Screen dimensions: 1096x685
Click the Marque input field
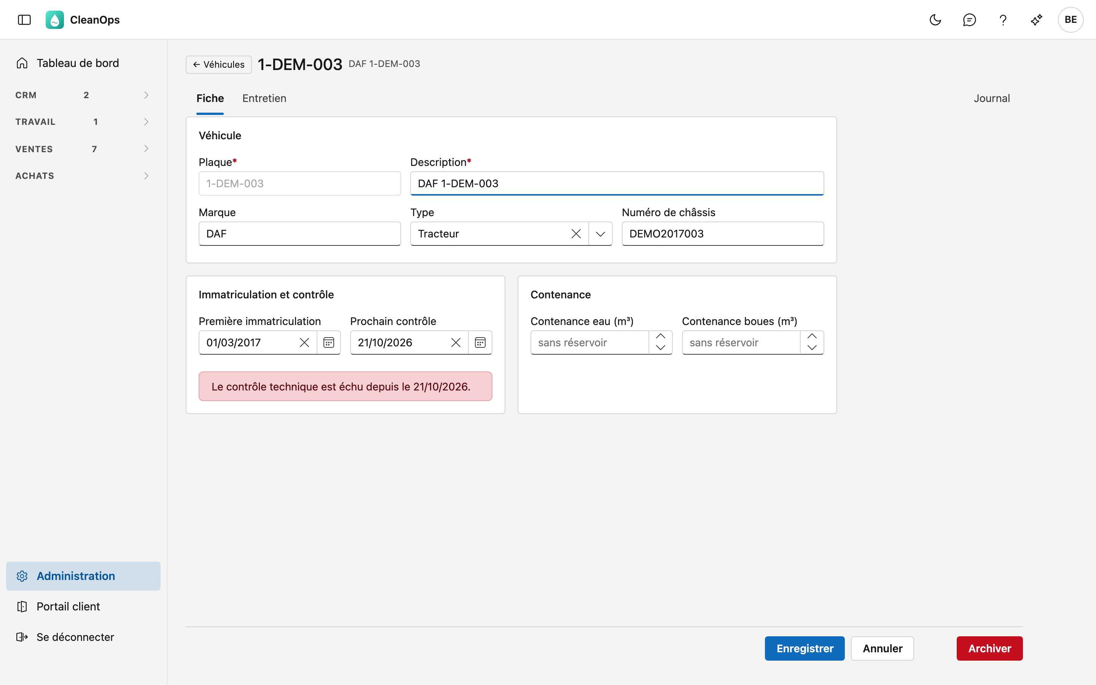click(x=299, y=234)
